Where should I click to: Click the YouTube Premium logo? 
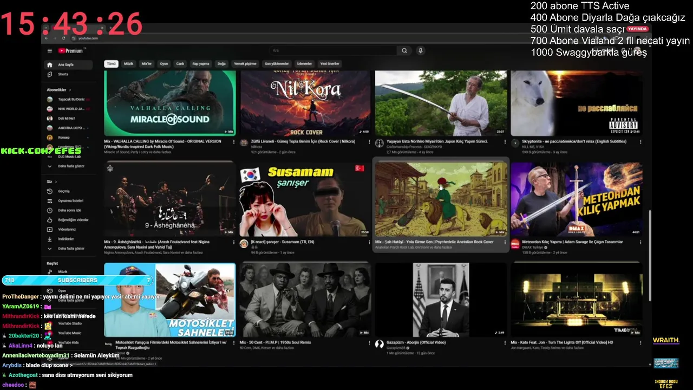point(71,50)
